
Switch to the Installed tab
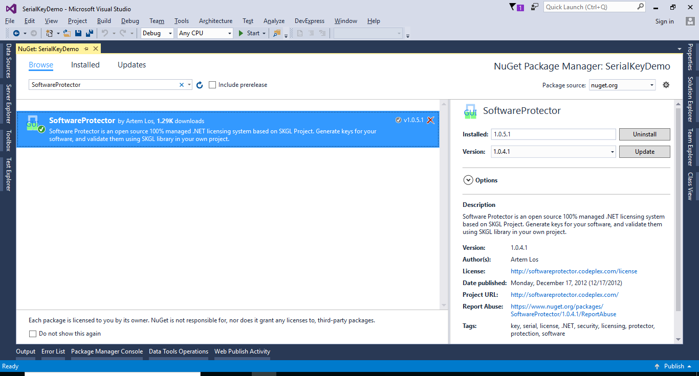(85, 65)
